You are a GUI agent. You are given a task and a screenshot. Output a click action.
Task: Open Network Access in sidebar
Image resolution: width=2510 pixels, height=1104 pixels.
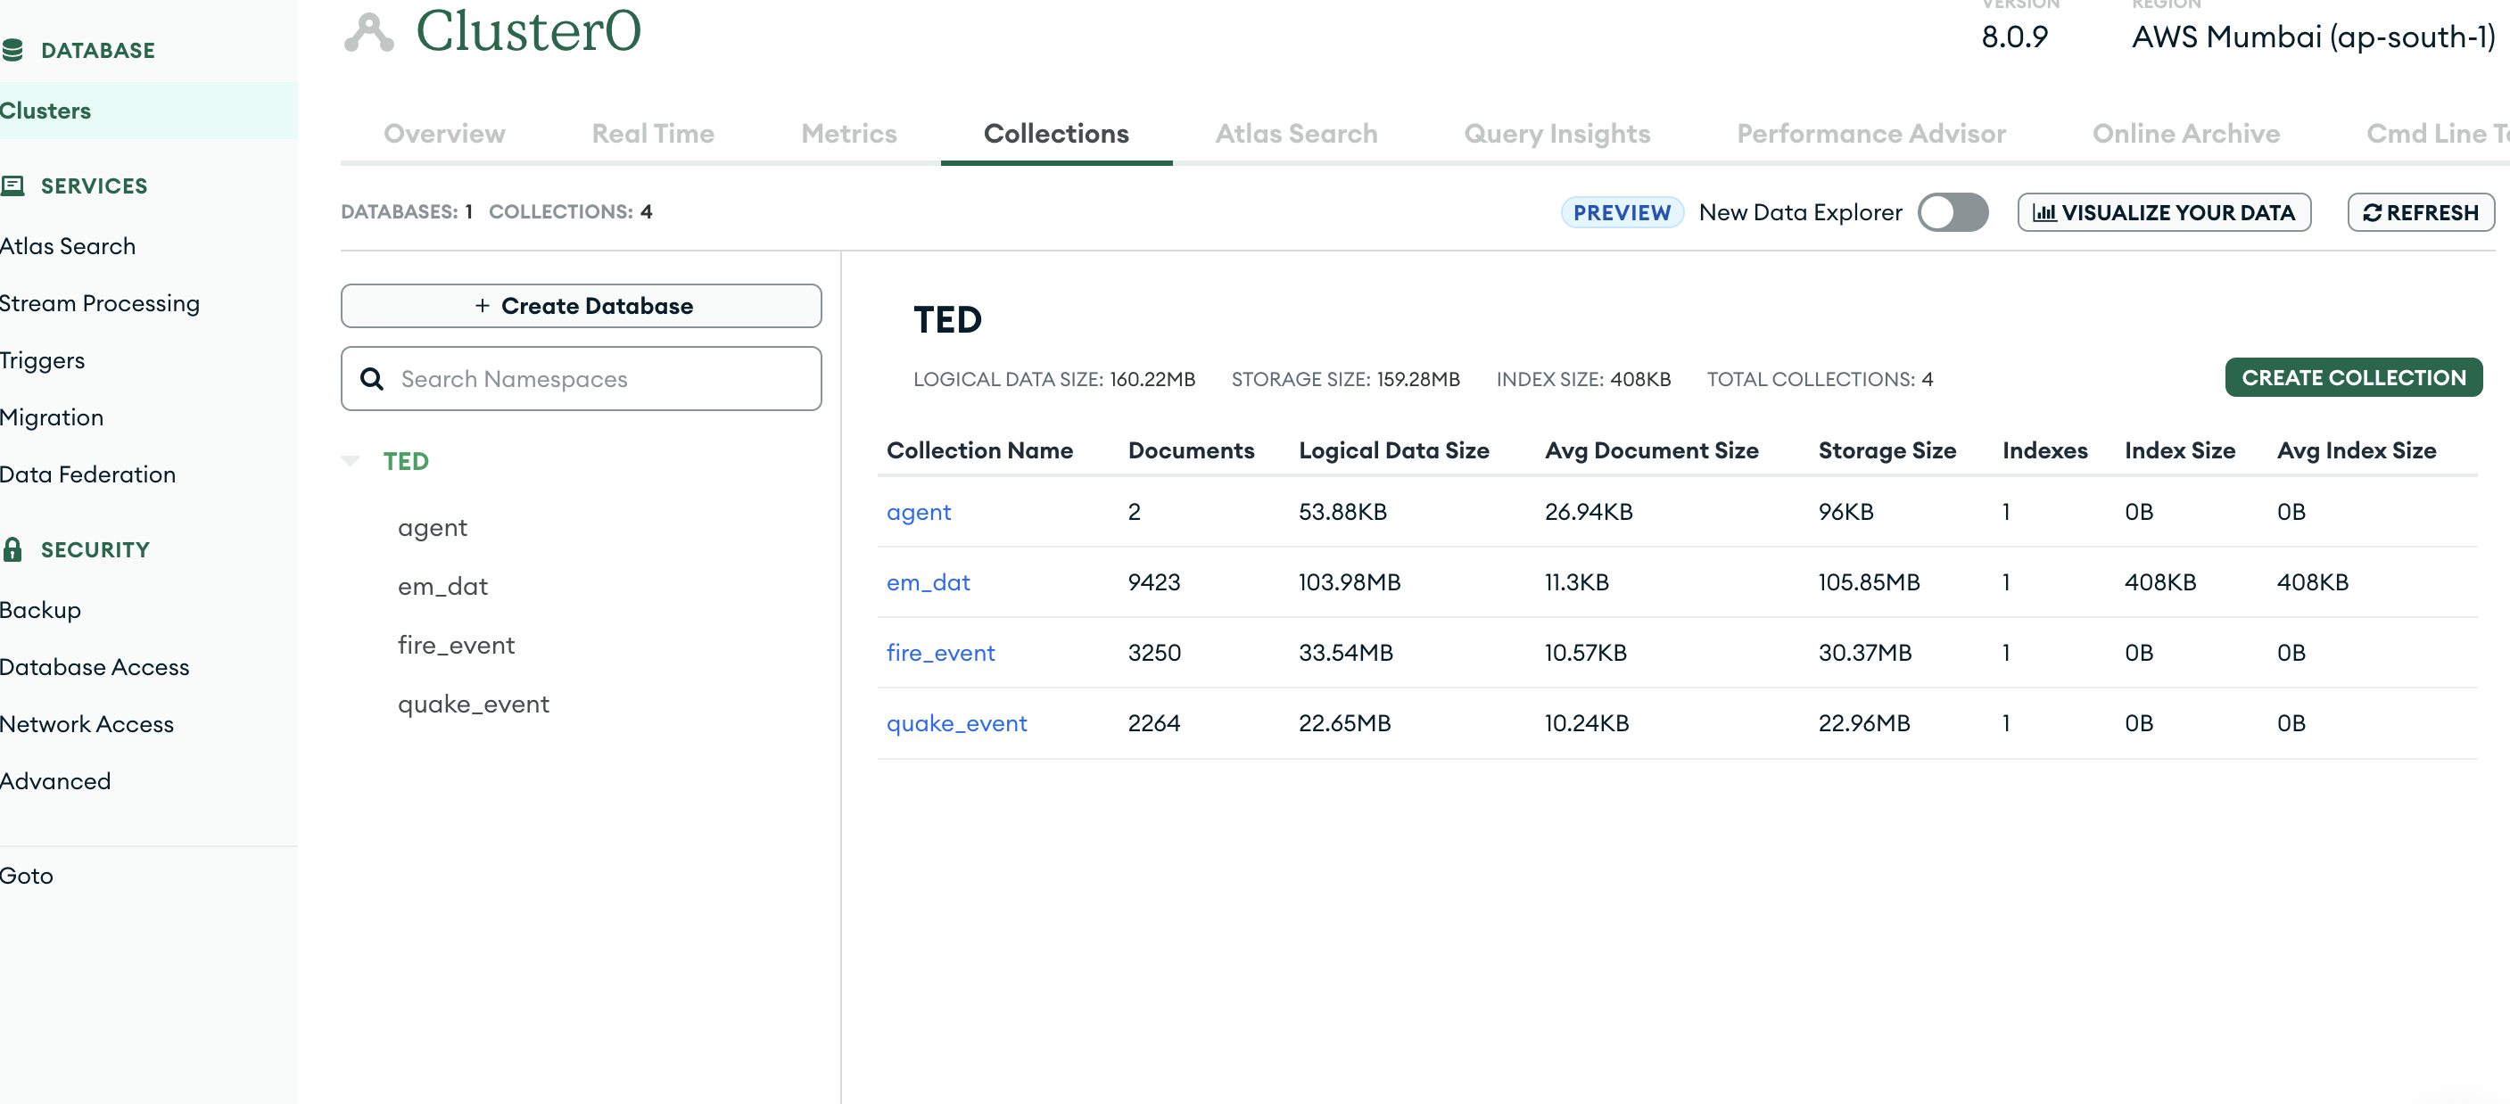click(x=87, y=724)
